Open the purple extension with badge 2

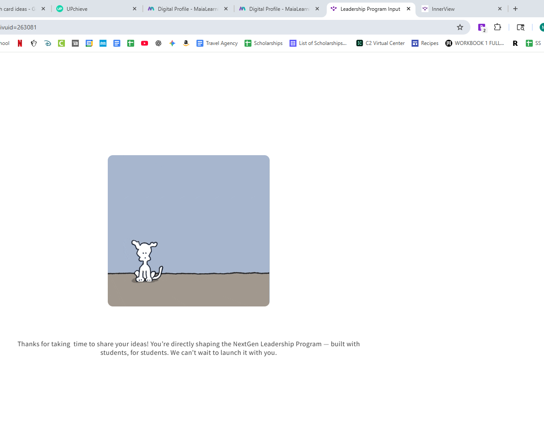[482, 27]
